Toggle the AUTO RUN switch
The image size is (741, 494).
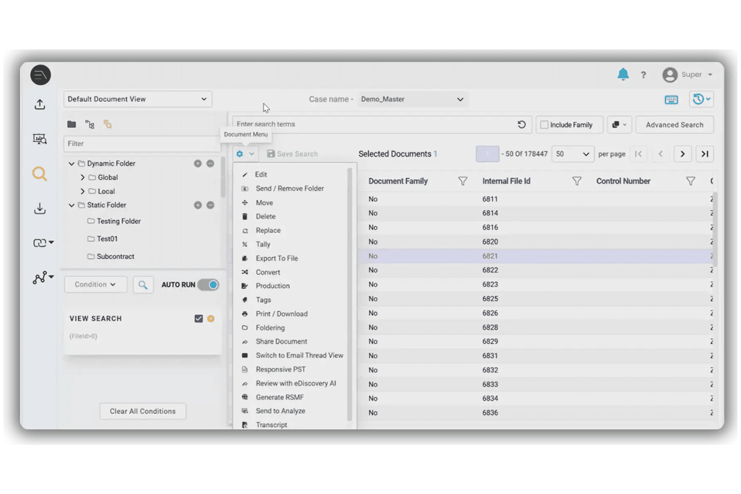208,285
